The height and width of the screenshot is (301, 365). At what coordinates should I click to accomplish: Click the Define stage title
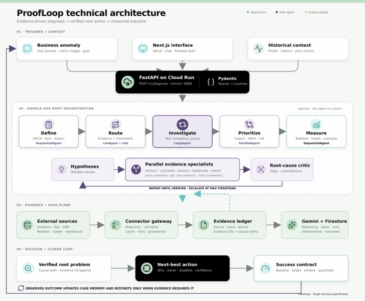click(49, 133)
